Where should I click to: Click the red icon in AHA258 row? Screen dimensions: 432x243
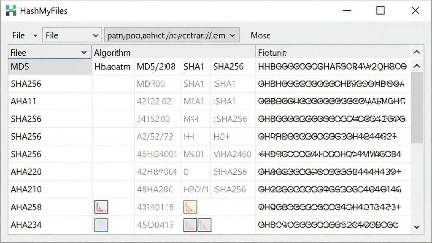coord(101,207)
